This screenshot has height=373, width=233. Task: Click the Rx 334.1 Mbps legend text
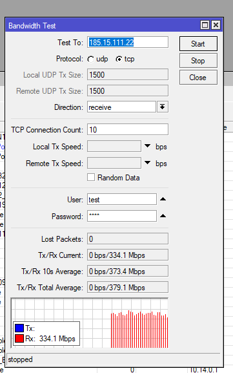tap(50, 339)
